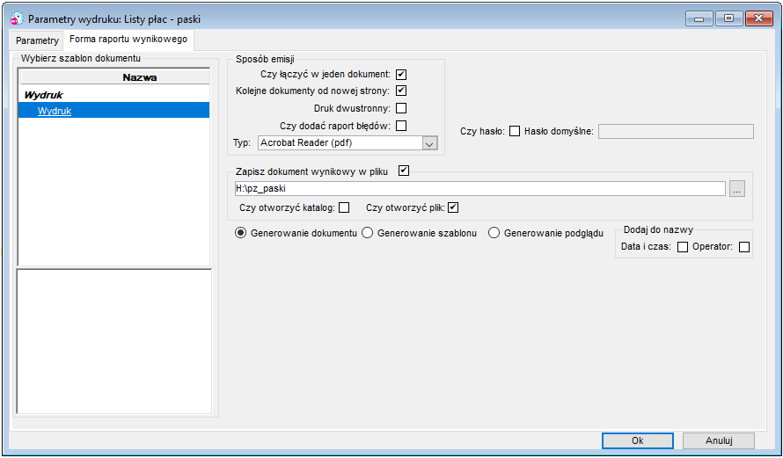Viewport: 783px width, 458px height.
Task: Check Data i czas checkbox
Action: [683, 247]
